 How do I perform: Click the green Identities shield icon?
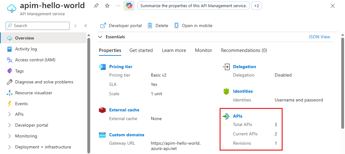tap(226, 91)
